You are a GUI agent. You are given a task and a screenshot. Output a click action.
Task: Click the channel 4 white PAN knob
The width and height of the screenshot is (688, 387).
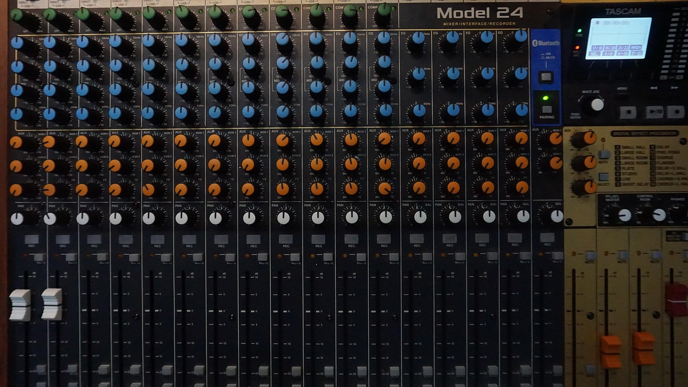pyautogui.click(x=116, y=219)
